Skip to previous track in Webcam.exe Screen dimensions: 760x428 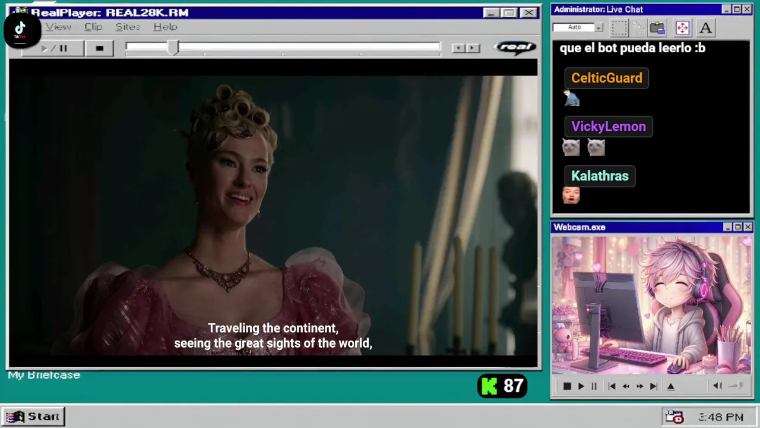pos(612,386)
